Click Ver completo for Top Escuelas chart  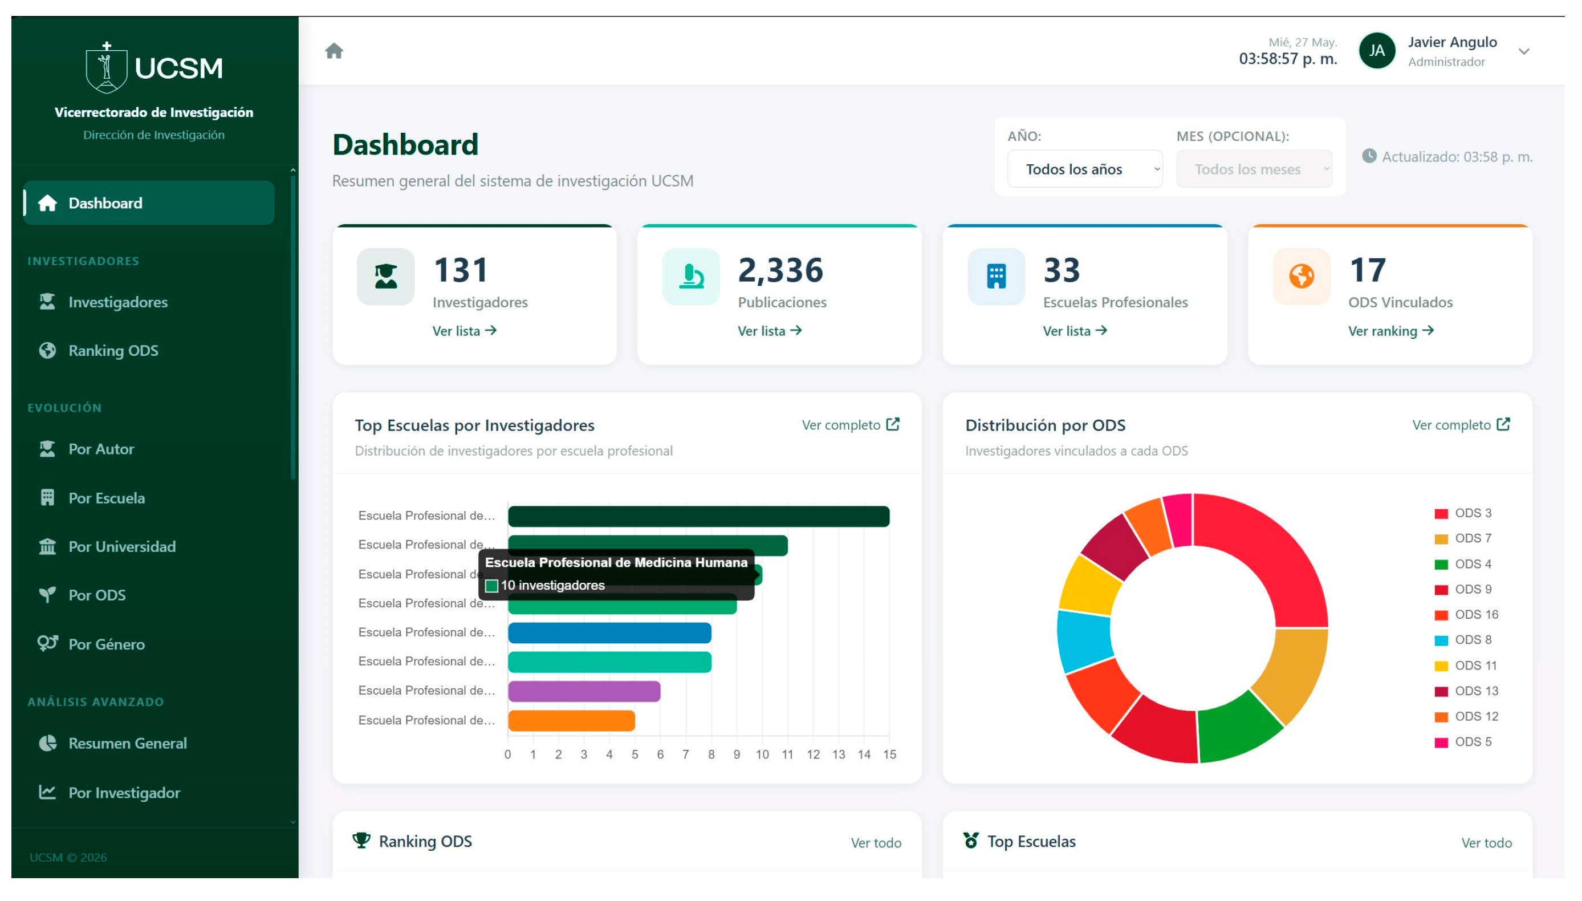pos(851,424)
